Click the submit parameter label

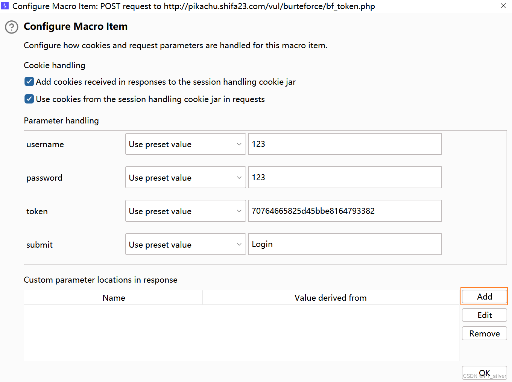click(x=40, y=245)
